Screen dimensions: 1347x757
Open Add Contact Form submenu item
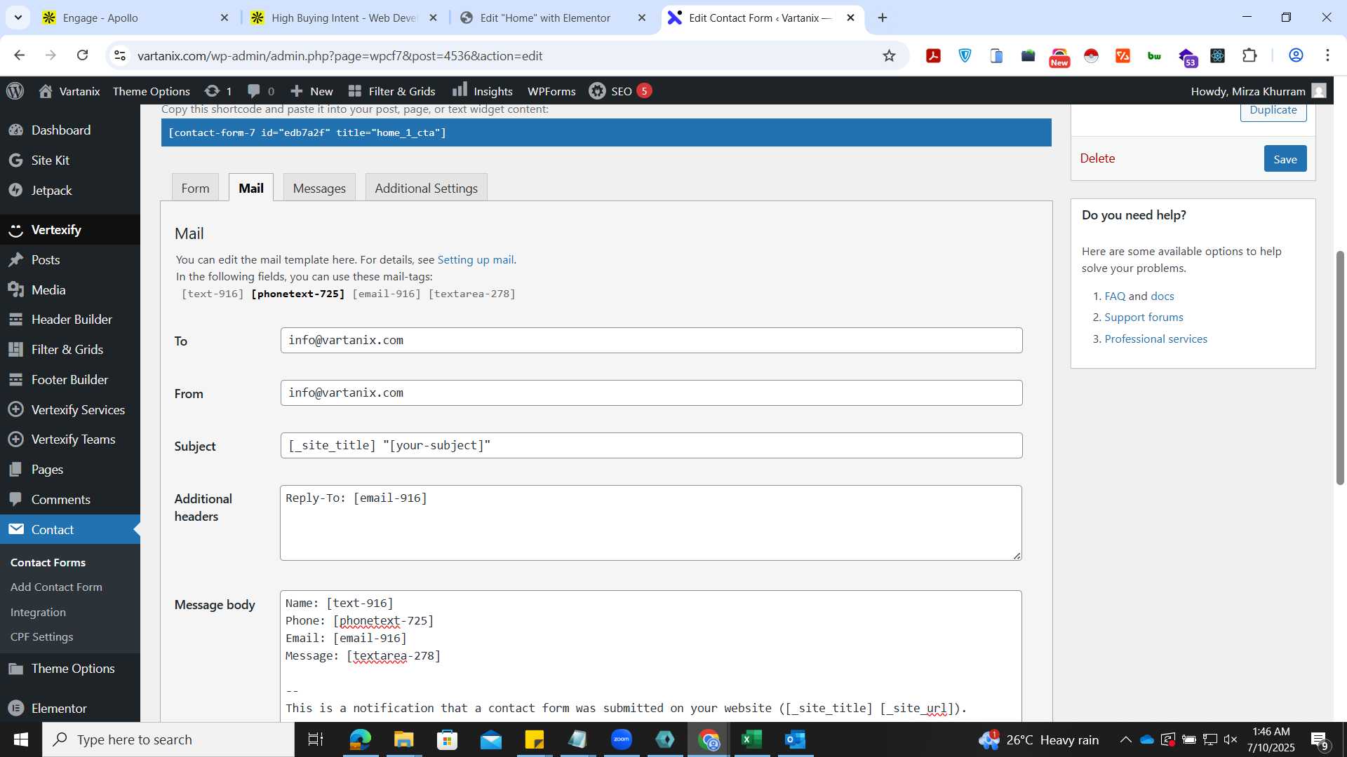click(x=56, y=587)
